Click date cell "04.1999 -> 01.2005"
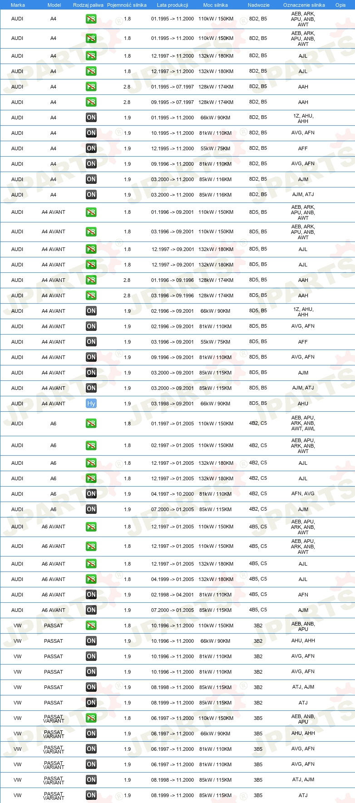 pyautogui.click(x=173, y=579)
